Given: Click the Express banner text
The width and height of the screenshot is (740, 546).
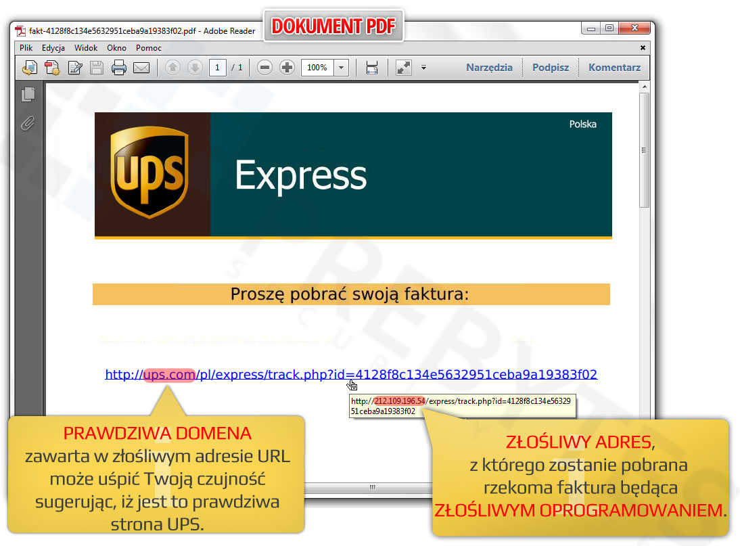Looking at the screenshot, I should tap(300, 175).
